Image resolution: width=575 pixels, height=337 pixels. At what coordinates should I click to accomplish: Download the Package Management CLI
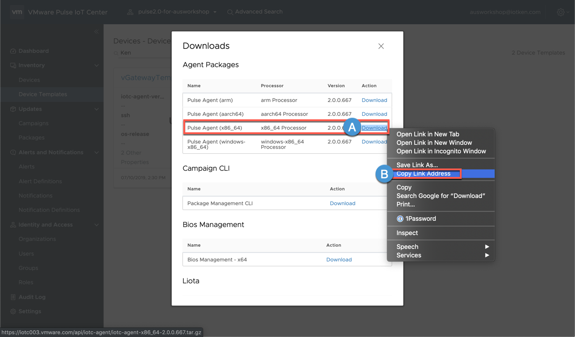342,203
